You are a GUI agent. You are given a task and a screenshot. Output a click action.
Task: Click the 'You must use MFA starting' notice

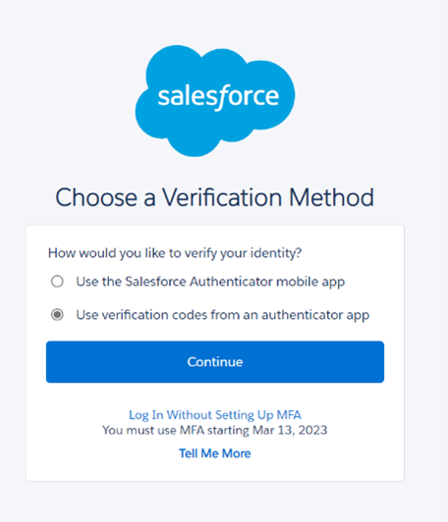177,430
